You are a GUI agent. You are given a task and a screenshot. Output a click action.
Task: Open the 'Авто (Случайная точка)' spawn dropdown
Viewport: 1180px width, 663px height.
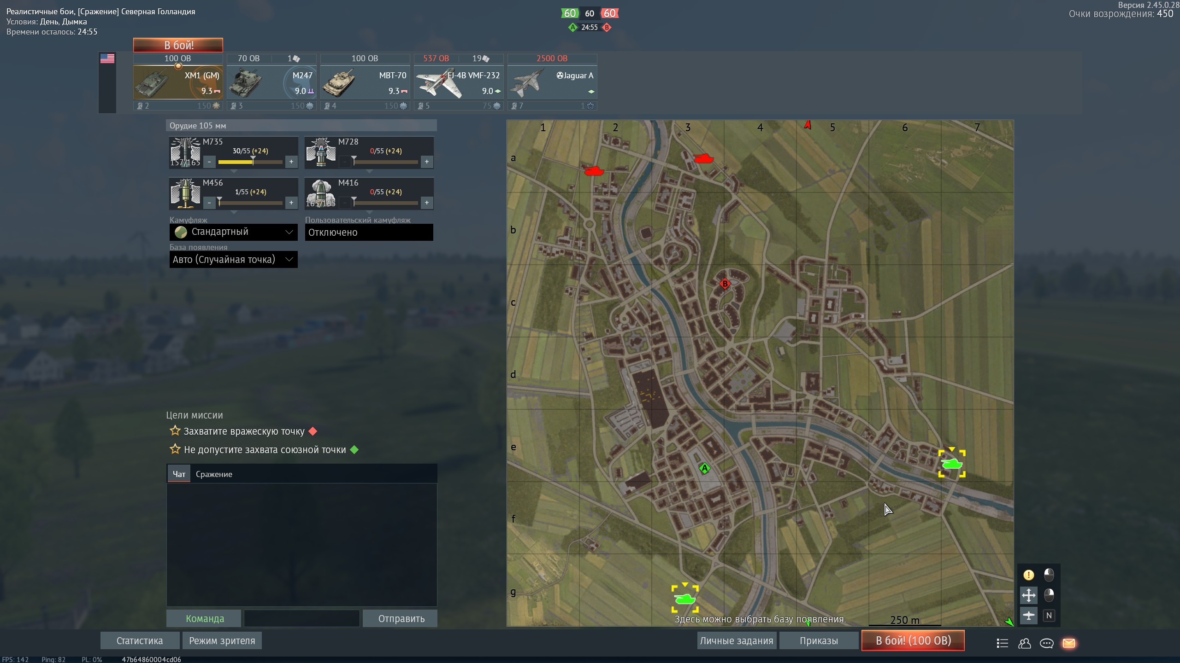click(233, 259)
